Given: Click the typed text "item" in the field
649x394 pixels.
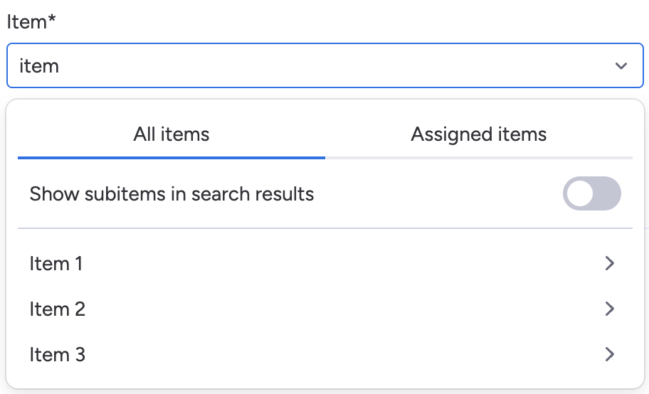Looking at the screenshot, I should tap(39, 66).
